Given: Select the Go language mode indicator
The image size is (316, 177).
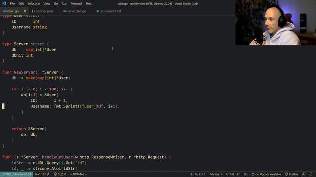Looking at the screenshot, I should 246,174.
